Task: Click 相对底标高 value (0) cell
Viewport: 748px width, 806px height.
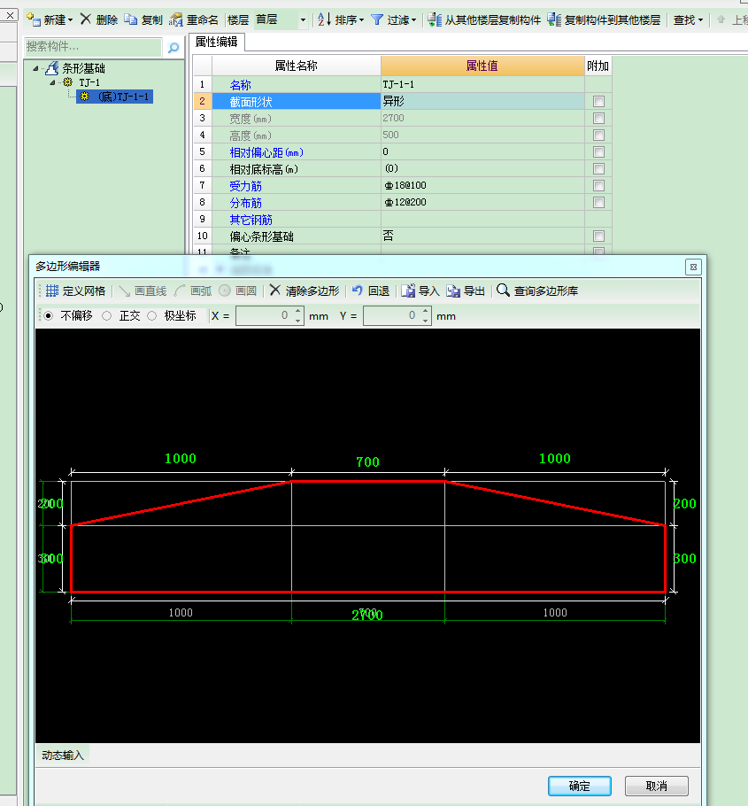Action: point(482,168)
